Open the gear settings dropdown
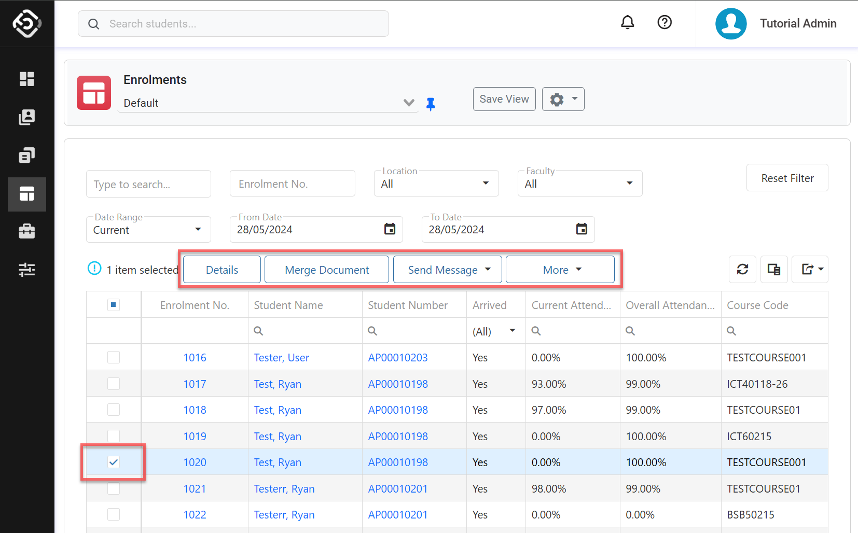Screen dimensions: 858x533 (x=563, y=99)
